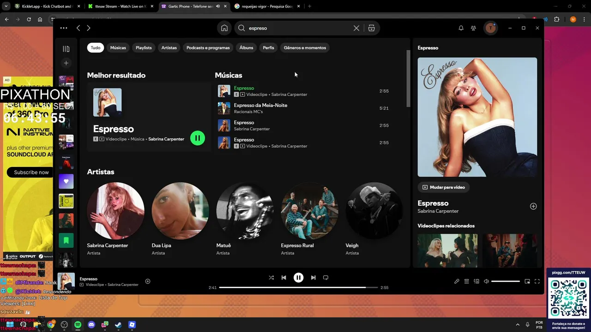The image size is (591, 332).
Task: Open Veigh artist card
Action: point(374,219)
